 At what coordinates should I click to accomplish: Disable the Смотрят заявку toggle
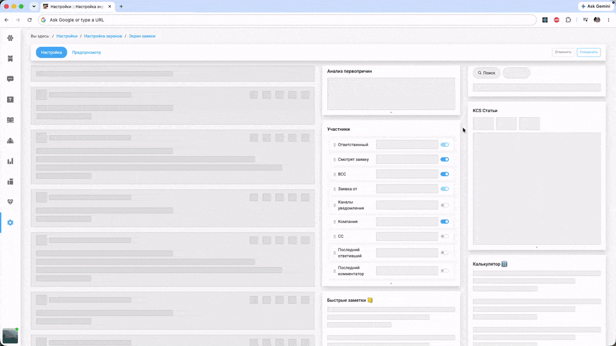tap(445, 160)
